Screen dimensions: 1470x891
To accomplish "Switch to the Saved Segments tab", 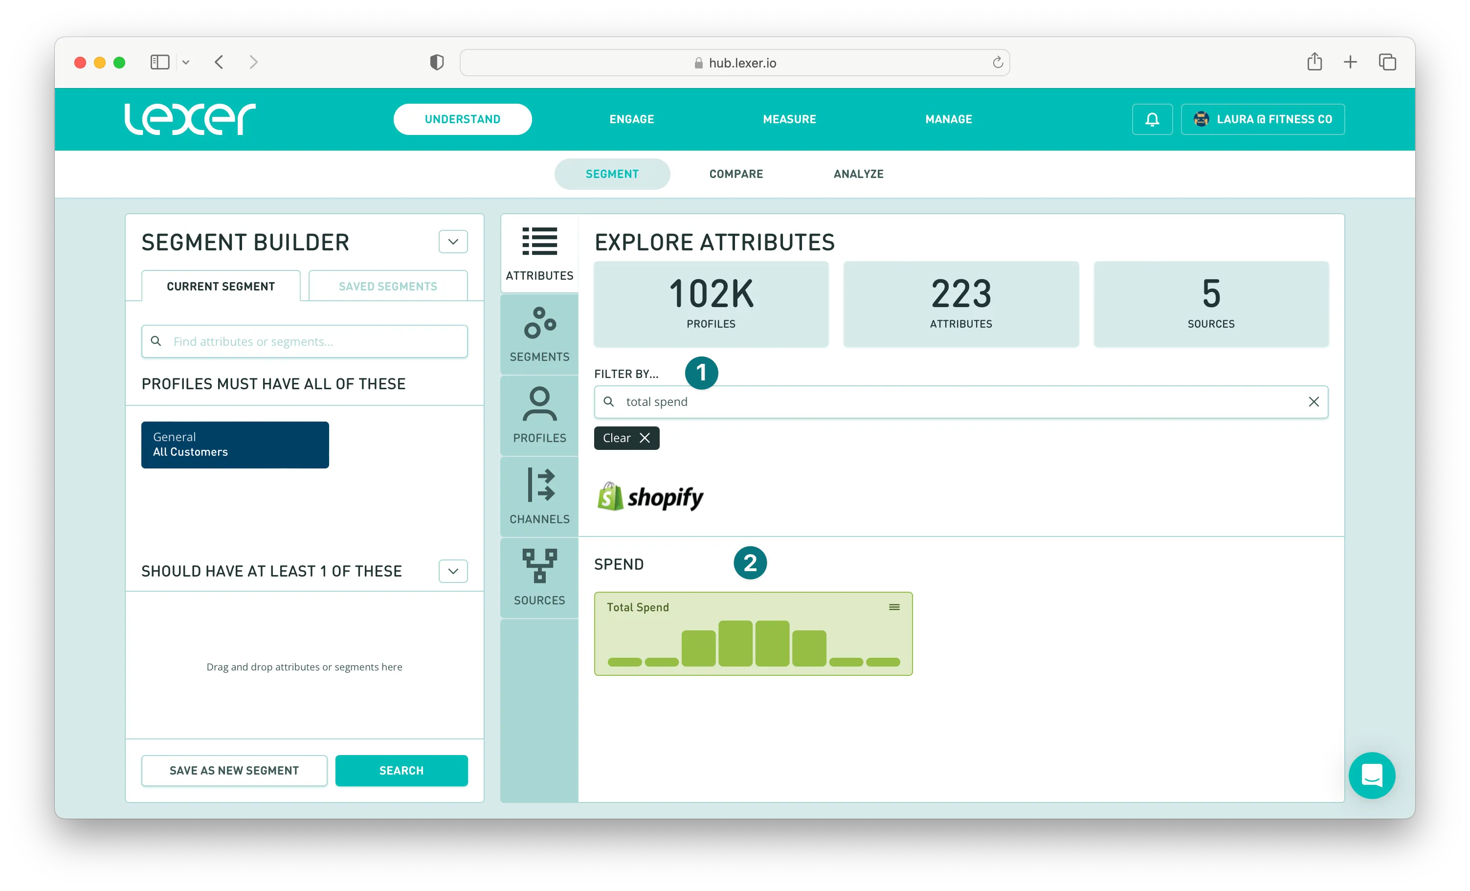I will click(x=388, y=287).
